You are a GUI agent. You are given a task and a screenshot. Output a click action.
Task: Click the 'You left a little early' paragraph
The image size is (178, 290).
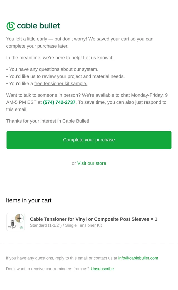coord(80,42)
